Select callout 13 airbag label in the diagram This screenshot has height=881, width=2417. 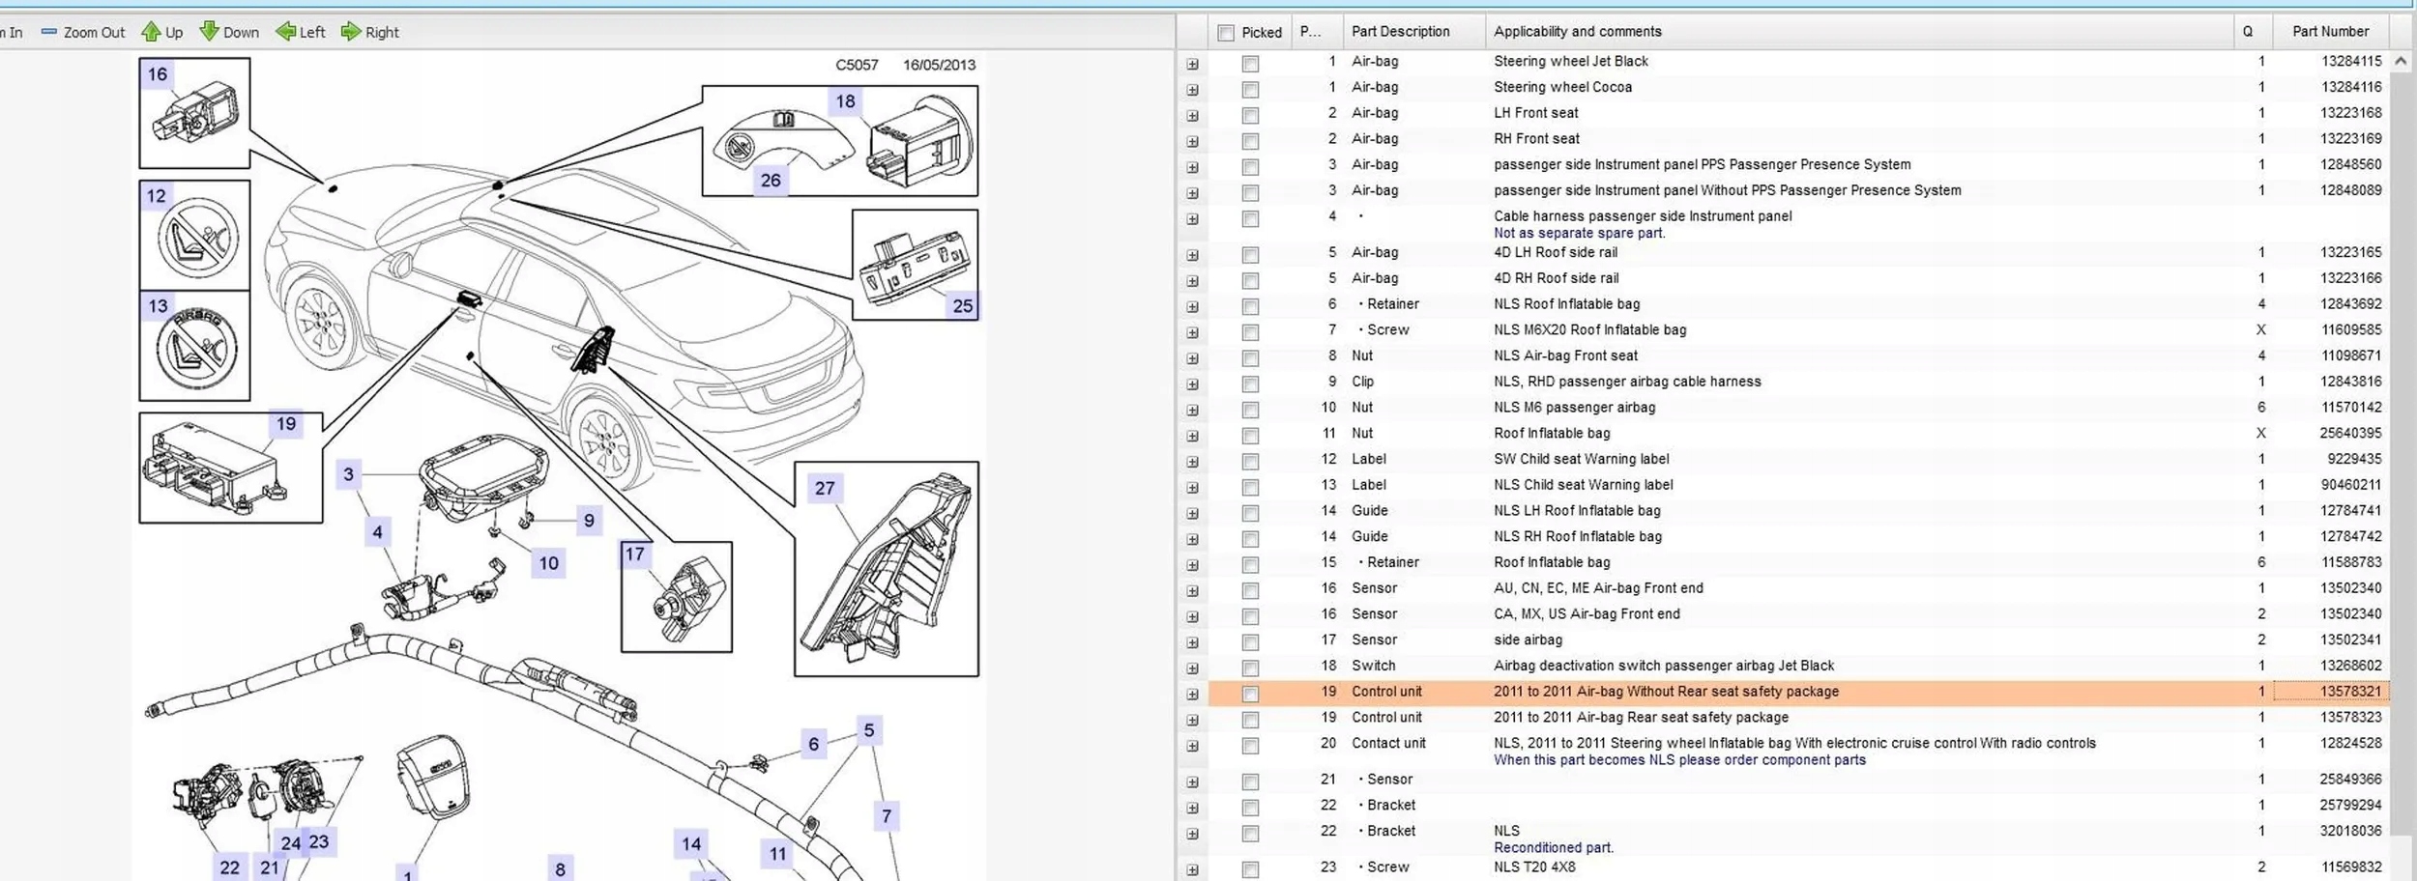point(158,306)
